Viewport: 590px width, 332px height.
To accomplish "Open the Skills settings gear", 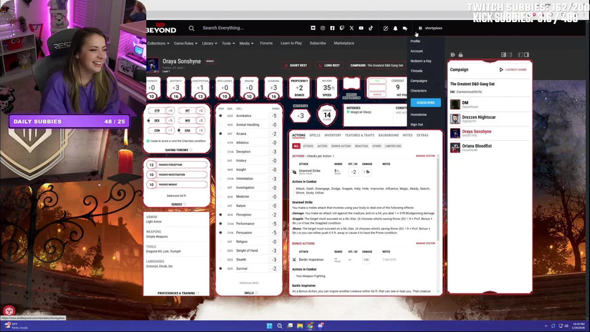I will pos(256,293).
